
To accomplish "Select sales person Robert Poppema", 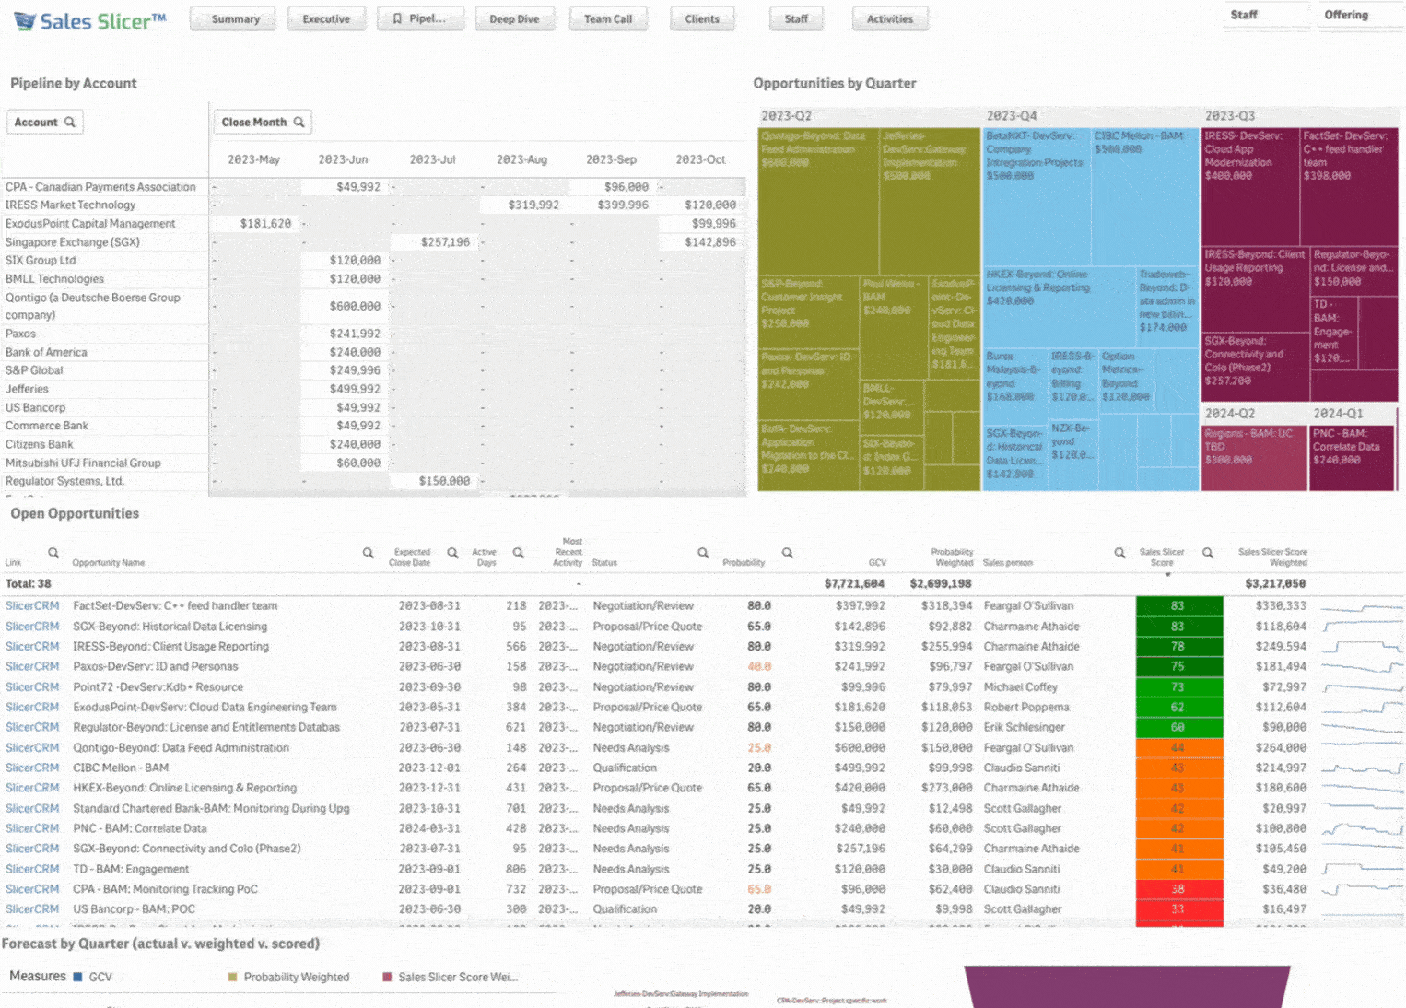I will pyautogui.click(x=1026, y=707).
